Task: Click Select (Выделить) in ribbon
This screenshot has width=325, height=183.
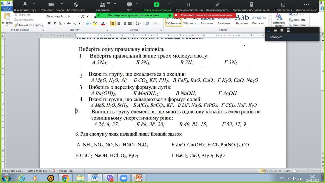Action: 298,25
